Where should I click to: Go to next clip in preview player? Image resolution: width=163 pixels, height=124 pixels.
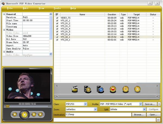point(40,115)
